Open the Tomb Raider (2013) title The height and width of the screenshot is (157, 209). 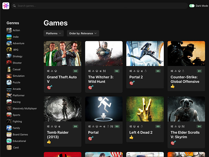click(x=58, y=135)
